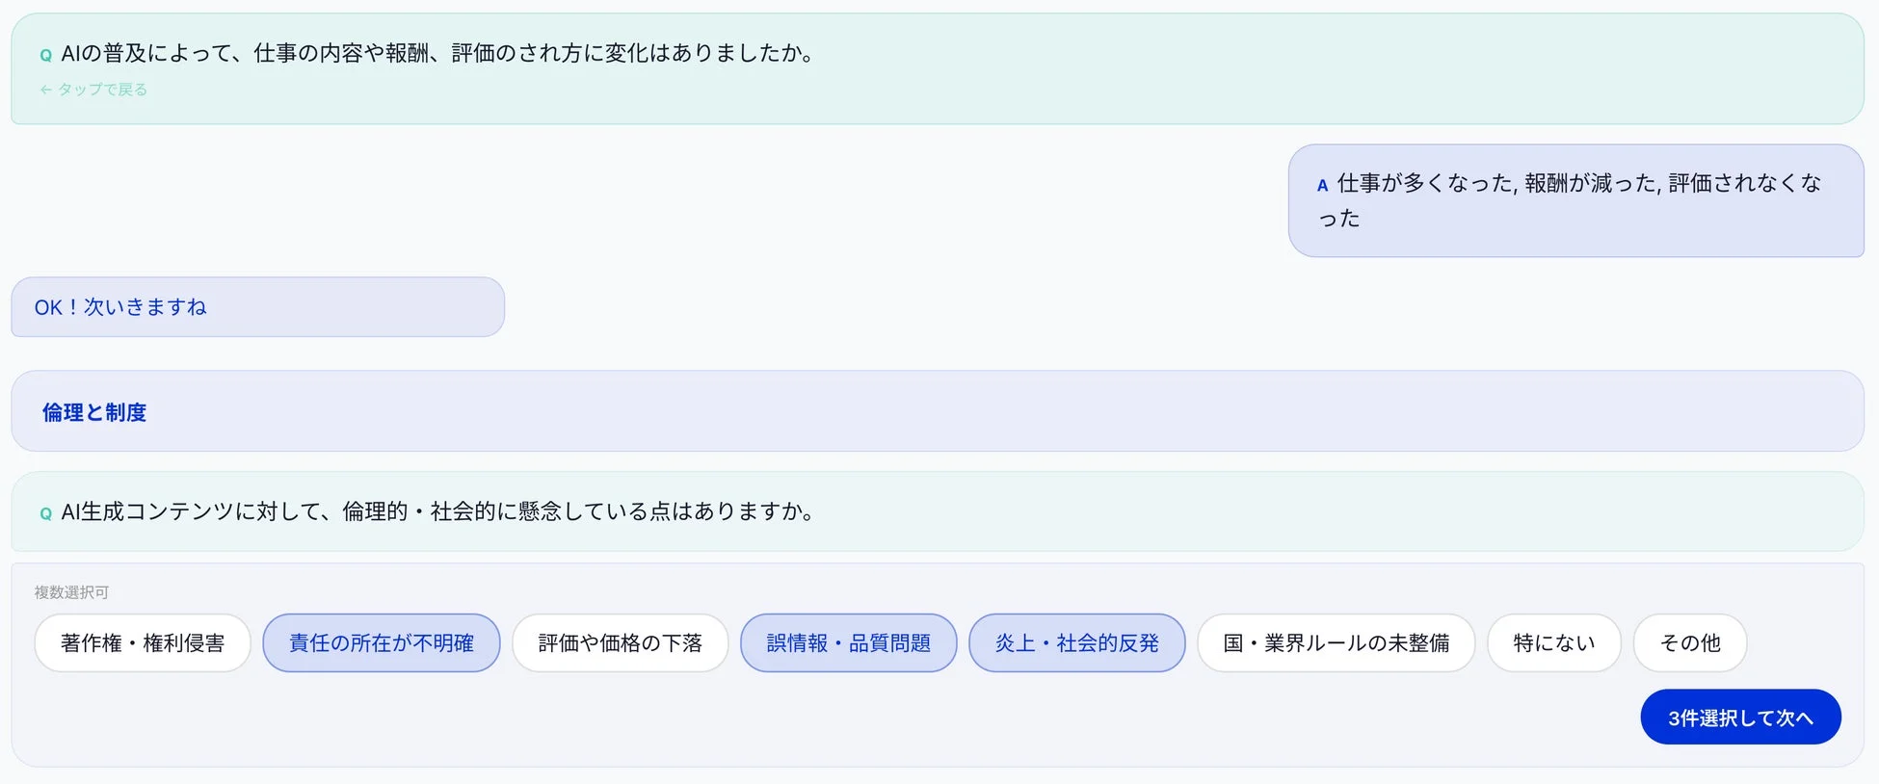Click the back arrow next to タップで戻る
1879x784 pixels.
click(45, 89)
